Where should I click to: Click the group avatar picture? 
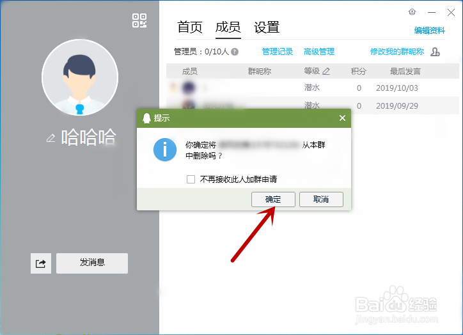tap(80, 77)
